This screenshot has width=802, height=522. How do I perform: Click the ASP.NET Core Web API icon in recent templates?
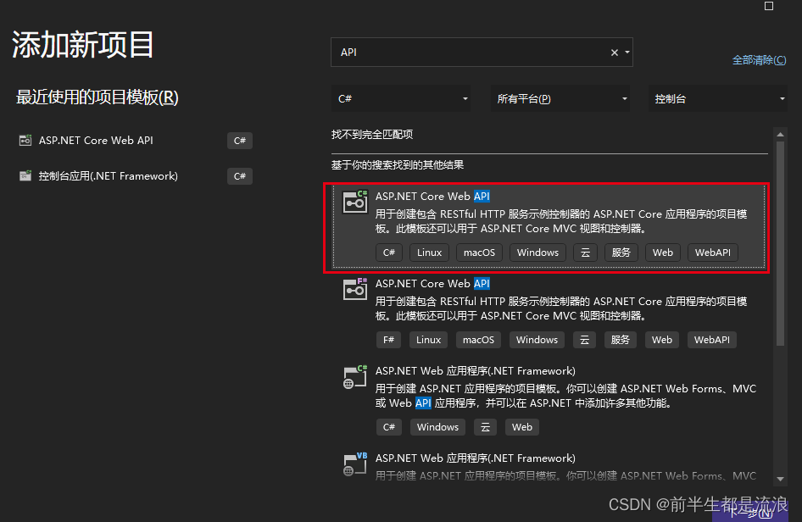pyautogui.click(x=25, y=140)
